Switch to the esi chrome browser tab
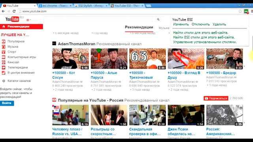Viewport: 253px width, 142px height. [x=55, y=6]
